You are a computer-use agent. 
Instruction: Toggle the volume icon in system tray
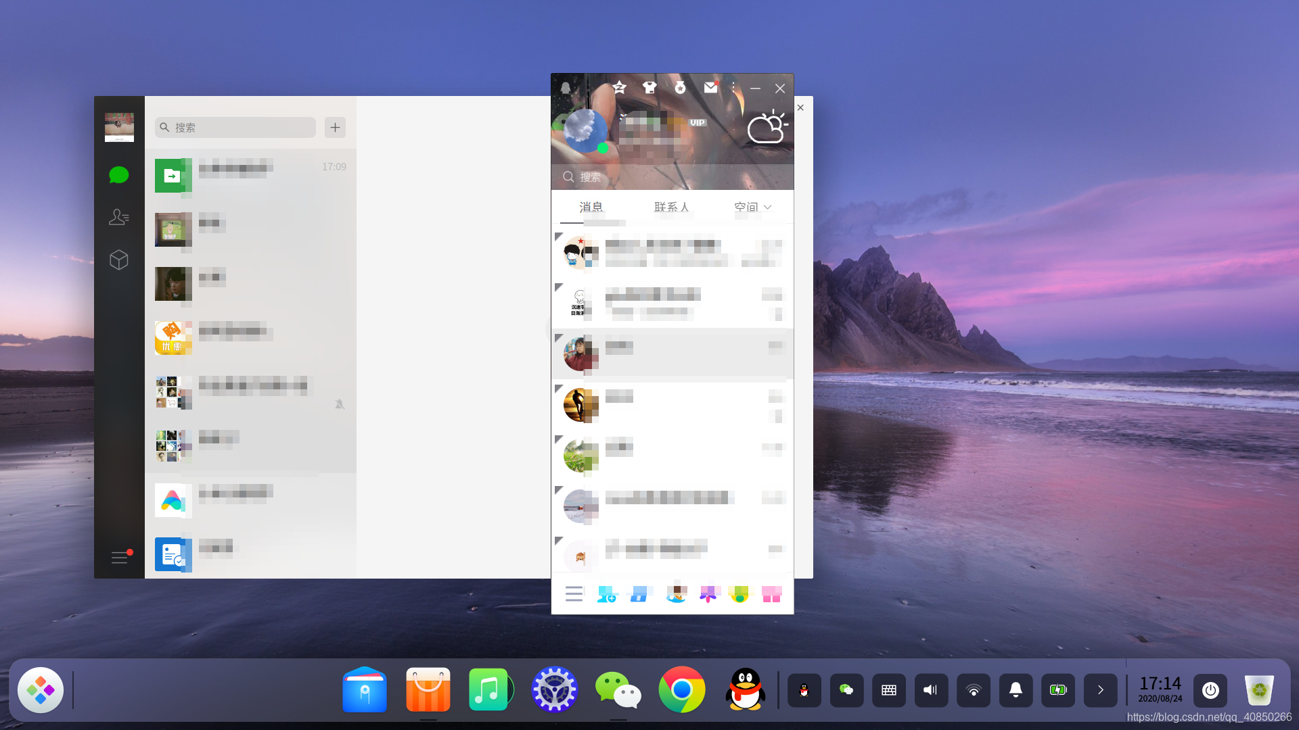[x=931, y=690]
